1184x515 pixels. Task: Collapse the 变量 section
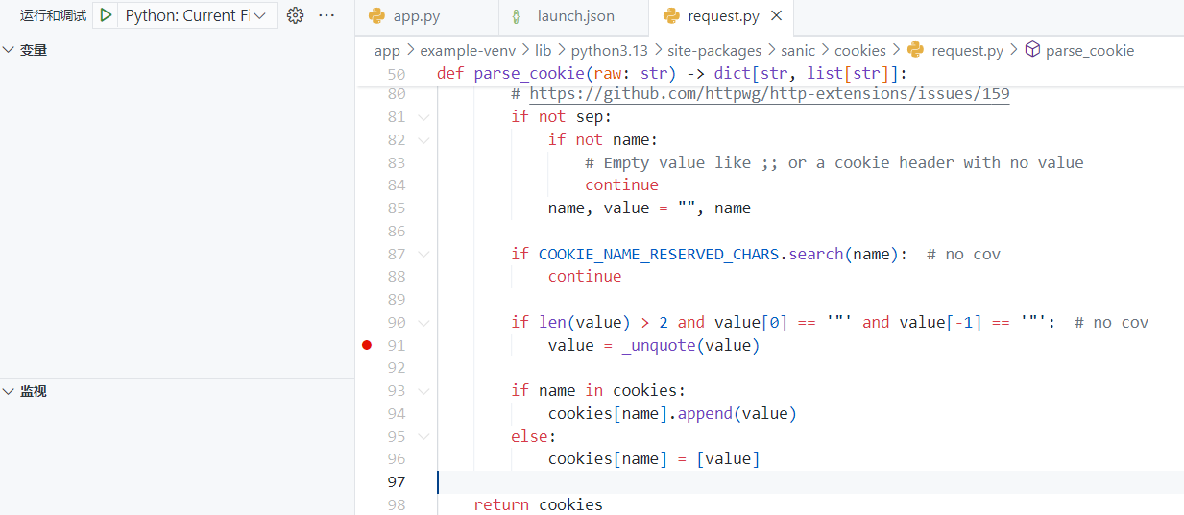[x=10, y=50]
